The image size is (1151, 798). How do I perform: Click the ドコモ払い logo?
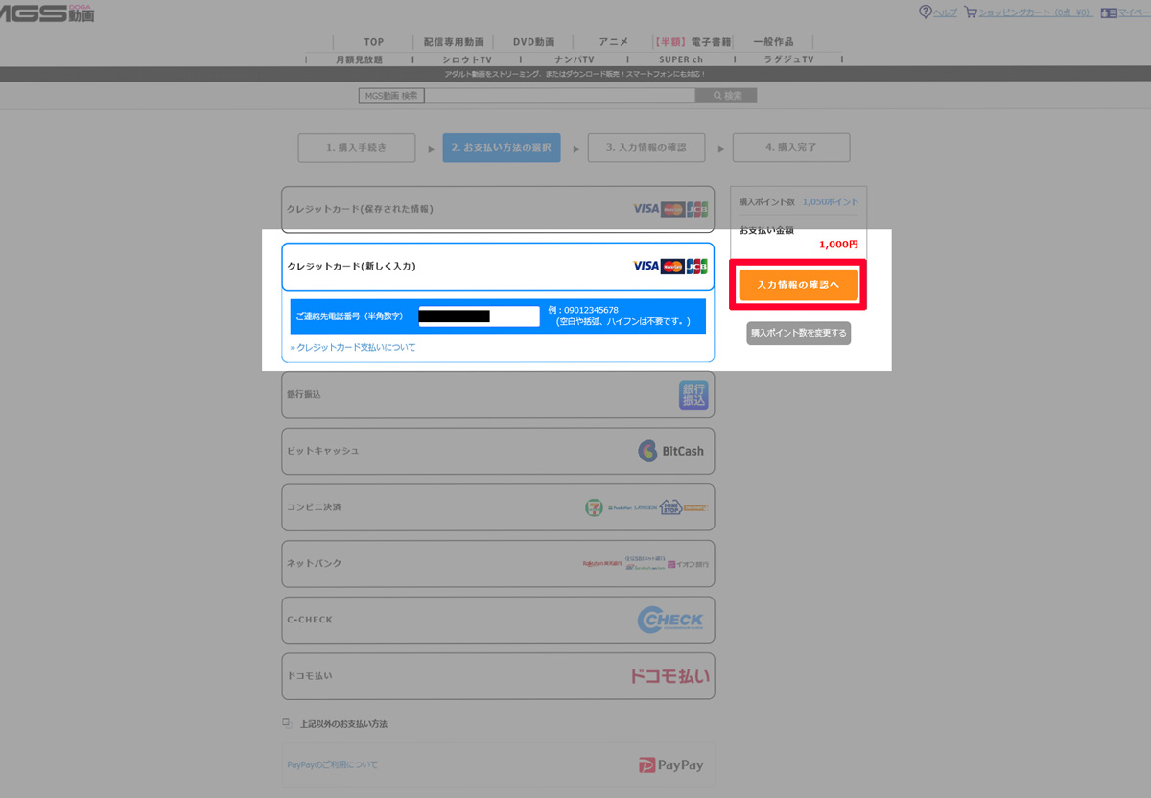pyautogui.click(x=669, y=676)
